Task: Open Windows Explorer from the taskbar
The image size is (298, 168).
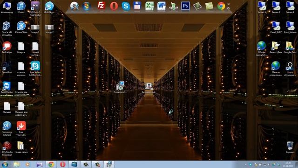Action: (17, 164)
